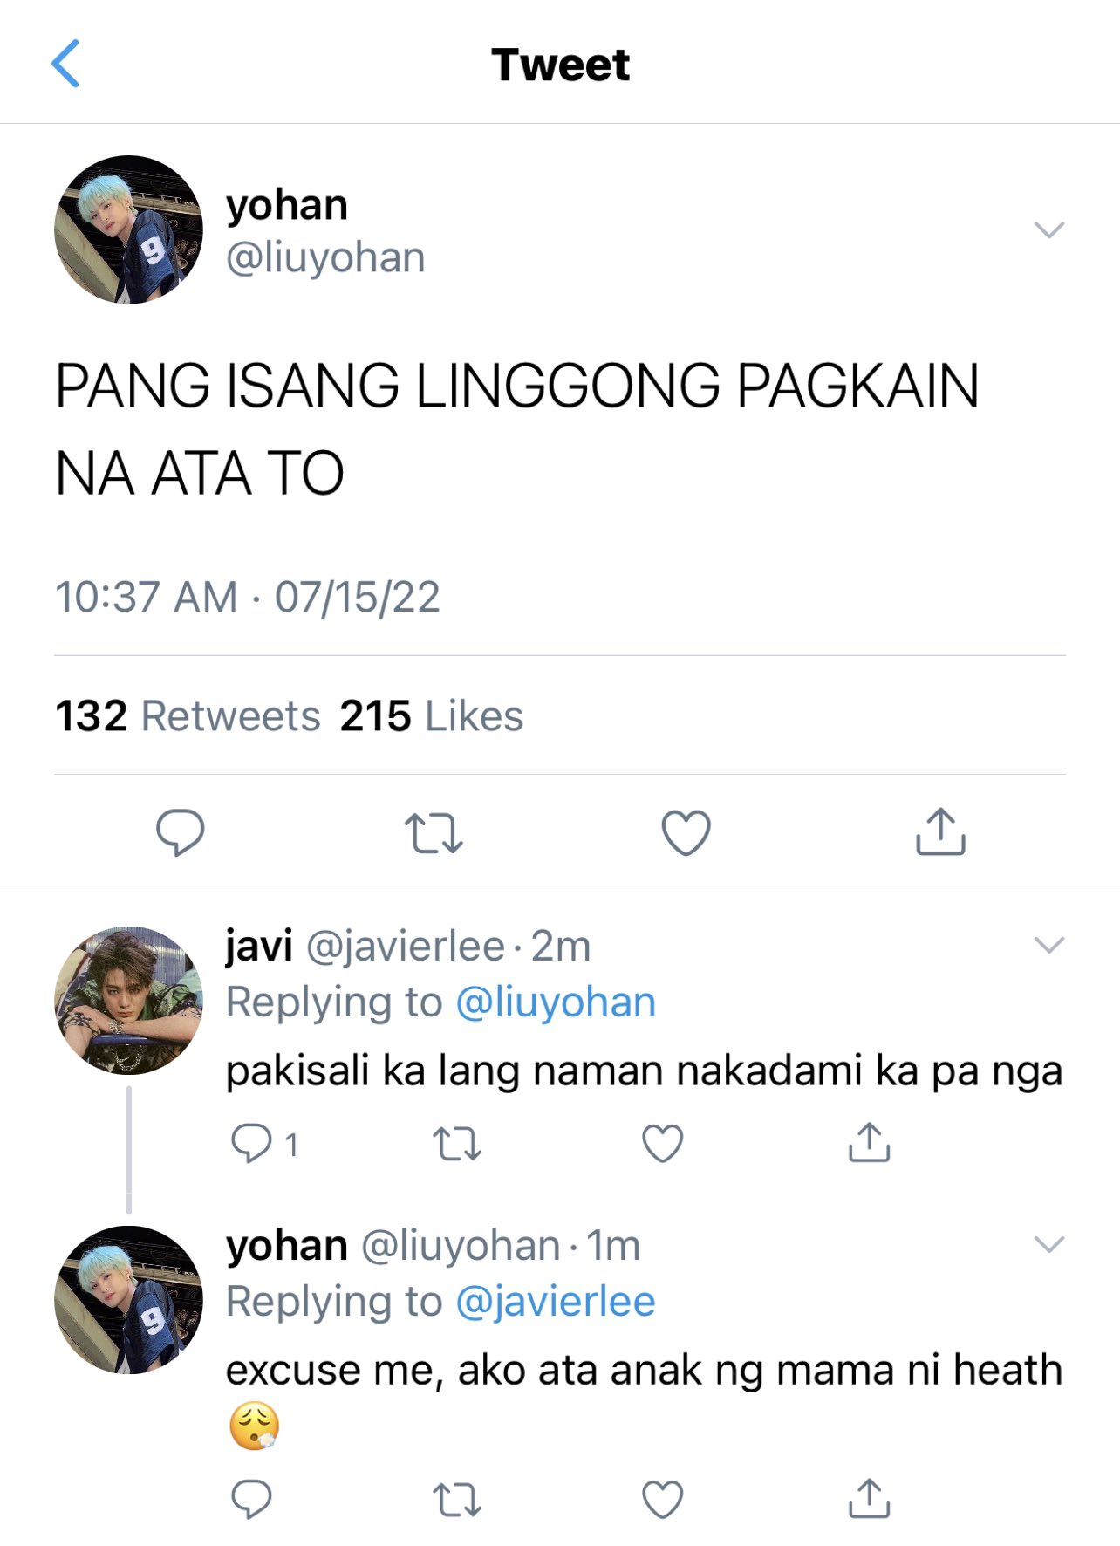Open options chevron on yohan's reply

(1048, 1244)
